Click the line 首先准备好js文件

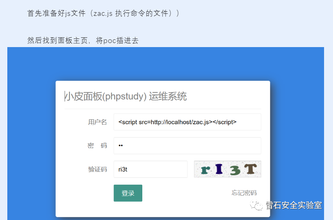(103, 13)
